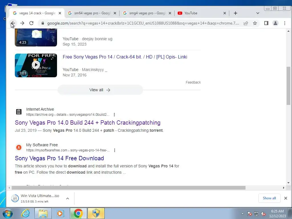Open the Action Center flag icon
292x219 pixels.
pyautogui.click(x=250, y=214)
